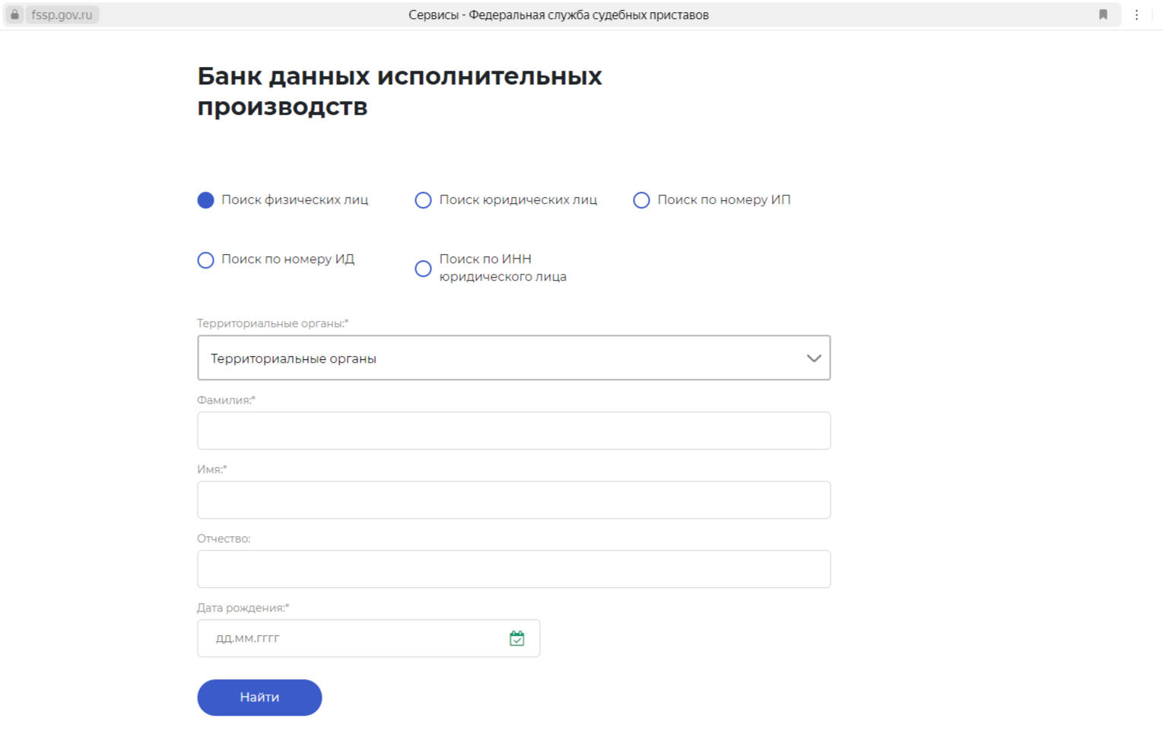
Task: Click into the 'Фамилия' input field
Action: click(x=513, y=431)
